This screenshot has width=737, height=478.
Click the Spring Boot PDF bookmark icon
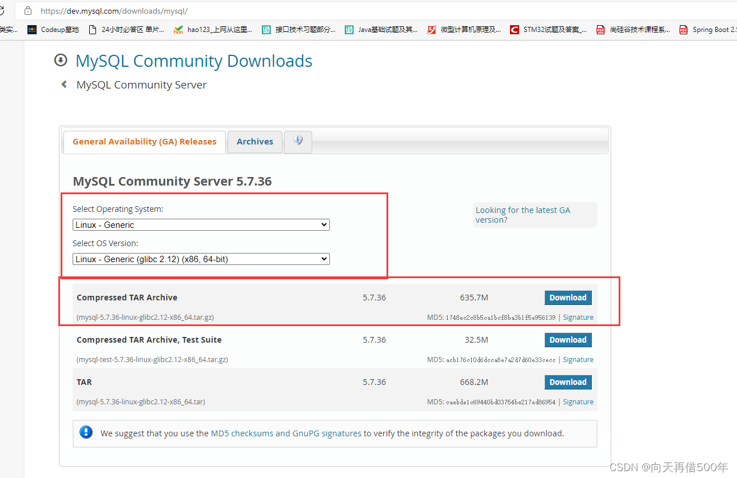(x=683, y=30)
